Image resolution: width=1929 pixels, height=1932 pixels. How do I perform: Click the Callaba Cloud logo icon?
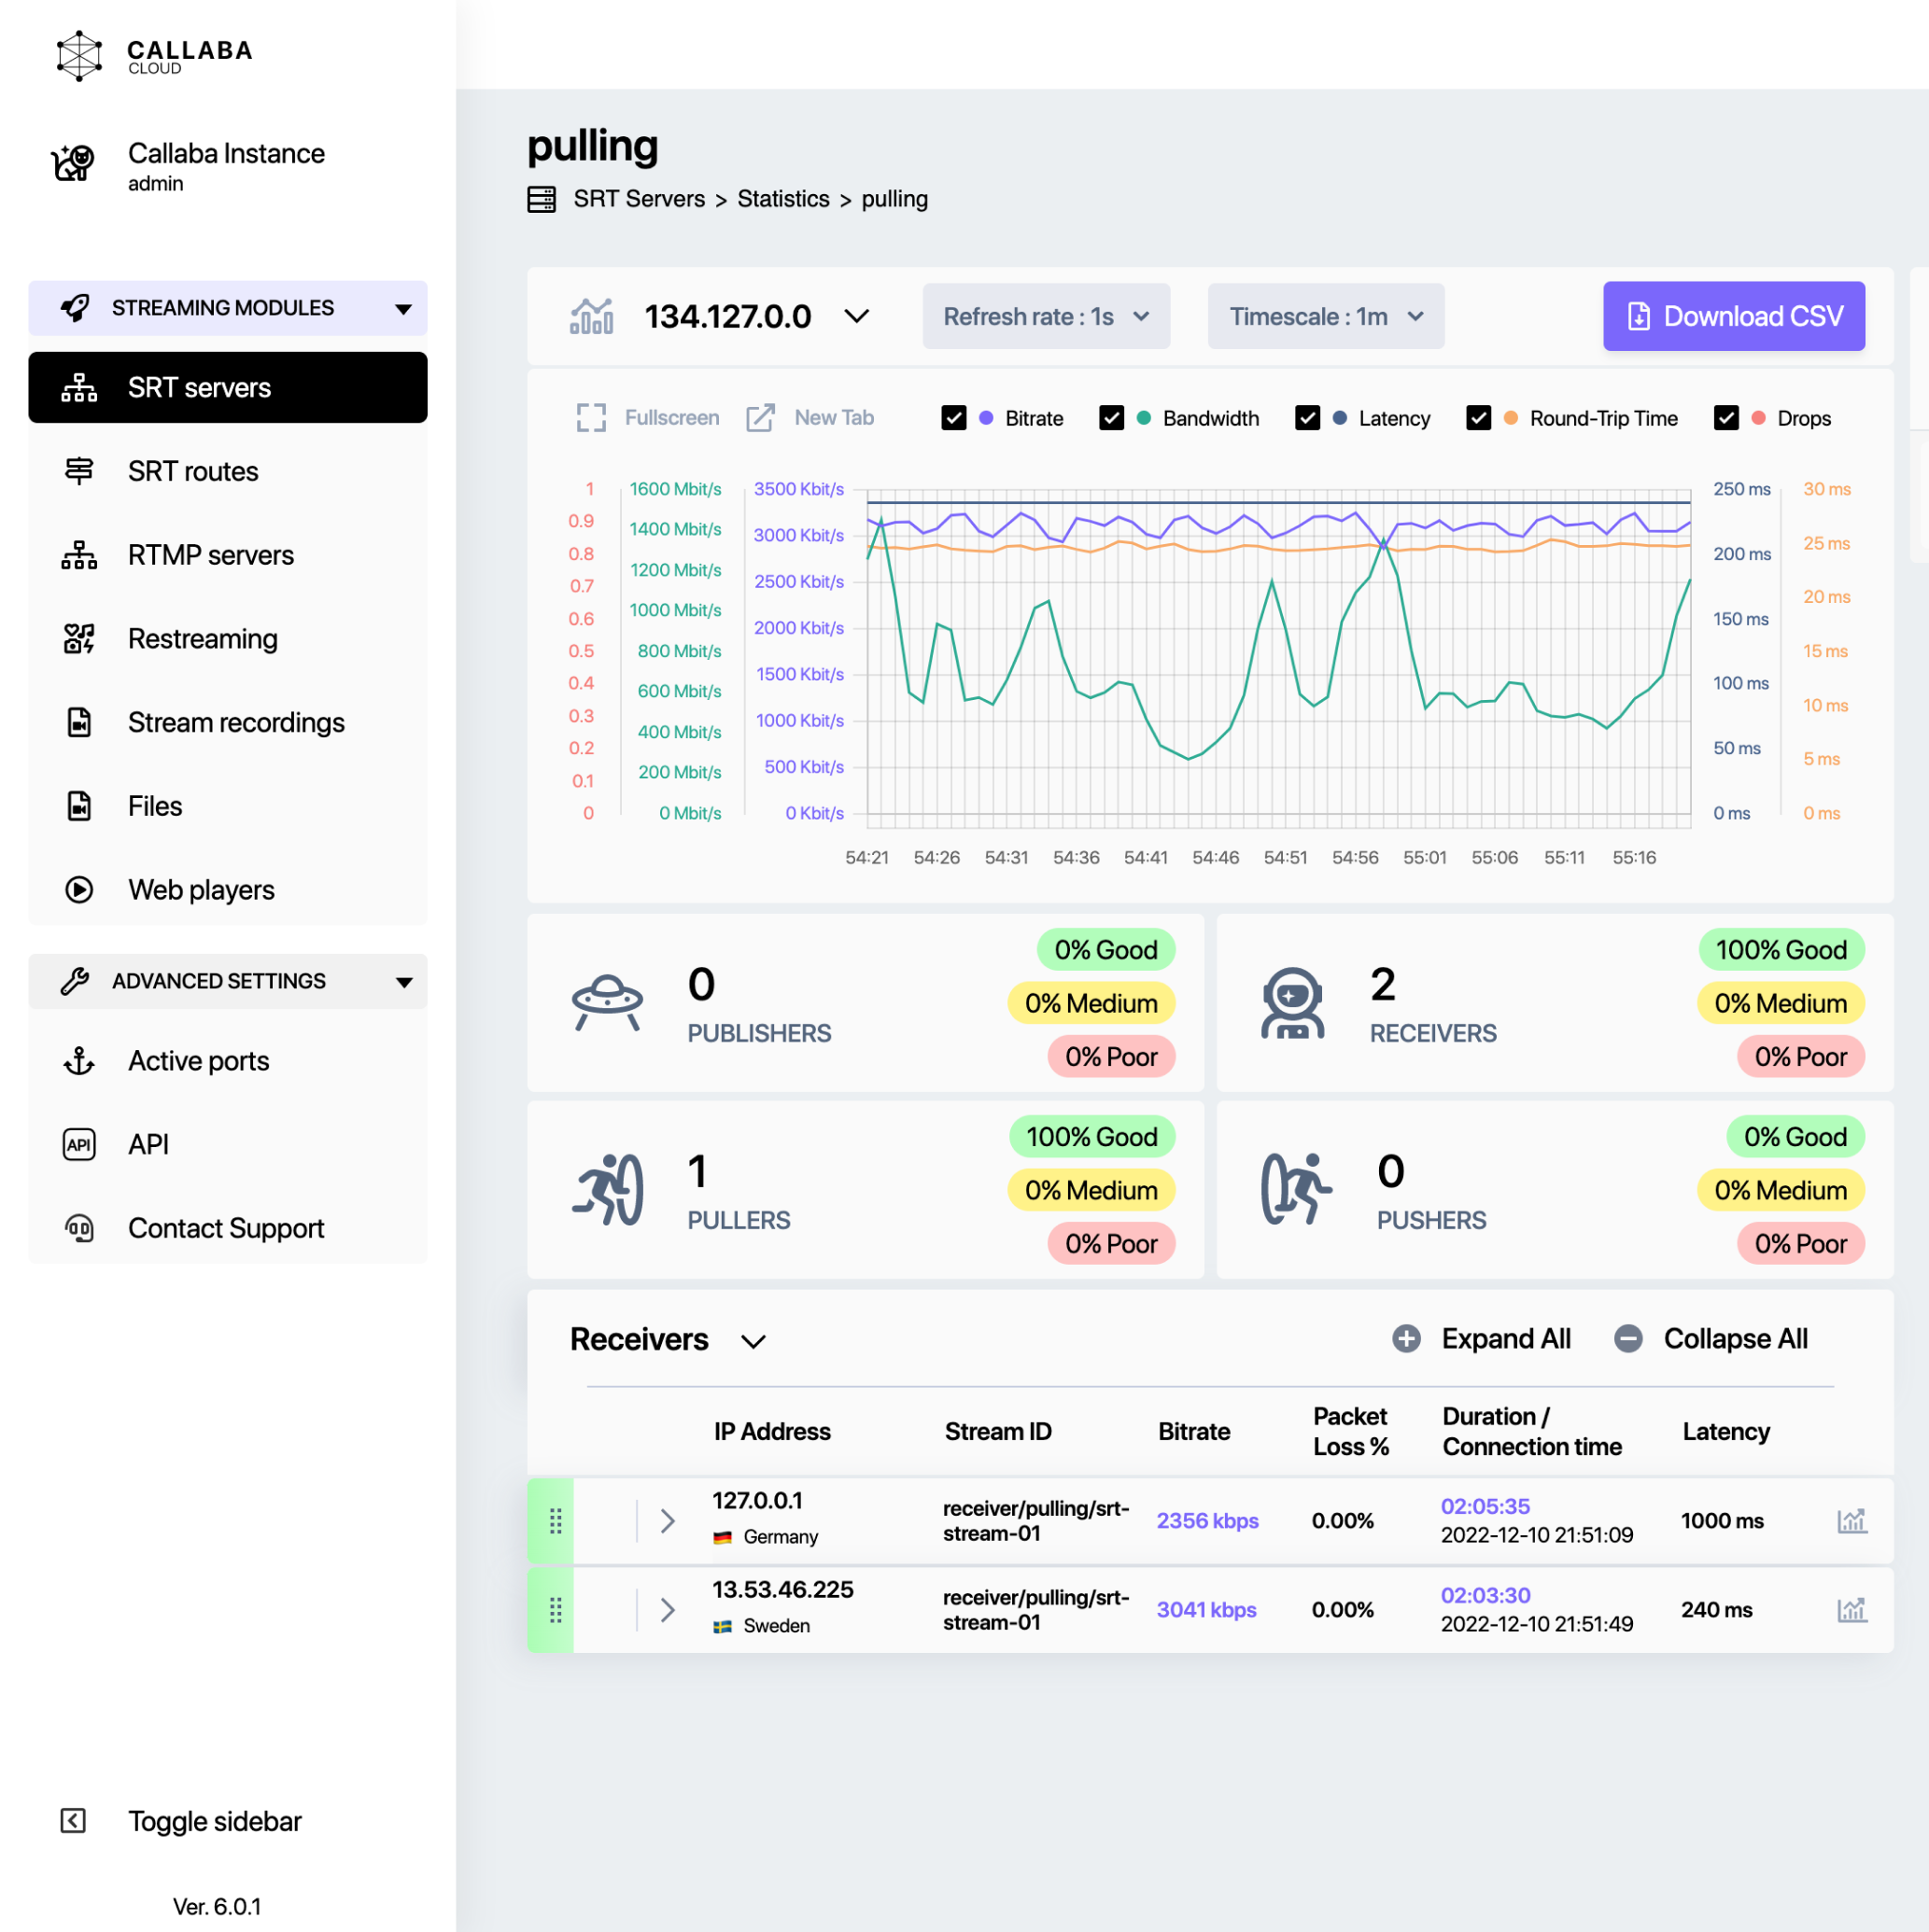[x=79, y=55]
